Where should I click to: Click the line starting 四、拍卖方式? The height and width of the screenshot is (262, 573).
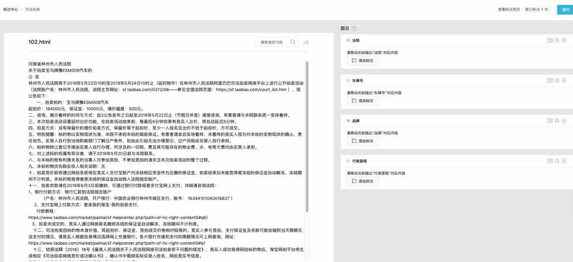[x=134, y=128]
